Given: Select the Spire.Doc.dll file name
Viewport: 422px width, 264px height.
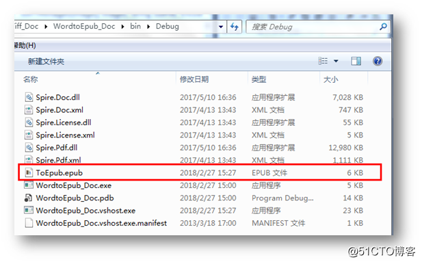Looking at the screenshot, I should [58, 97].
